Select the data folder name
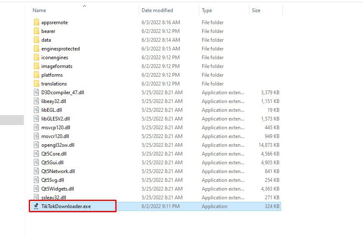The height and width of the screenshot is (236, 363). click(46, 40)
